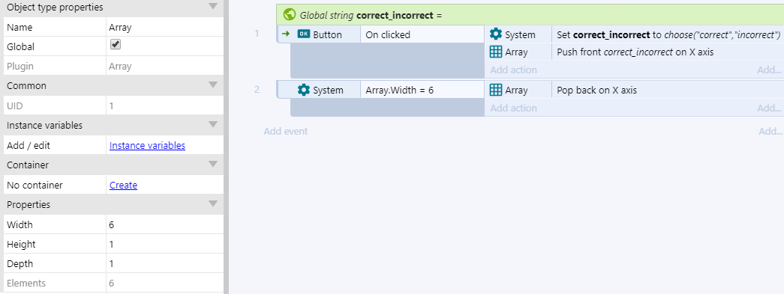Click the System gear icon beside Set correct_incorrect

[x=495, y=34]
